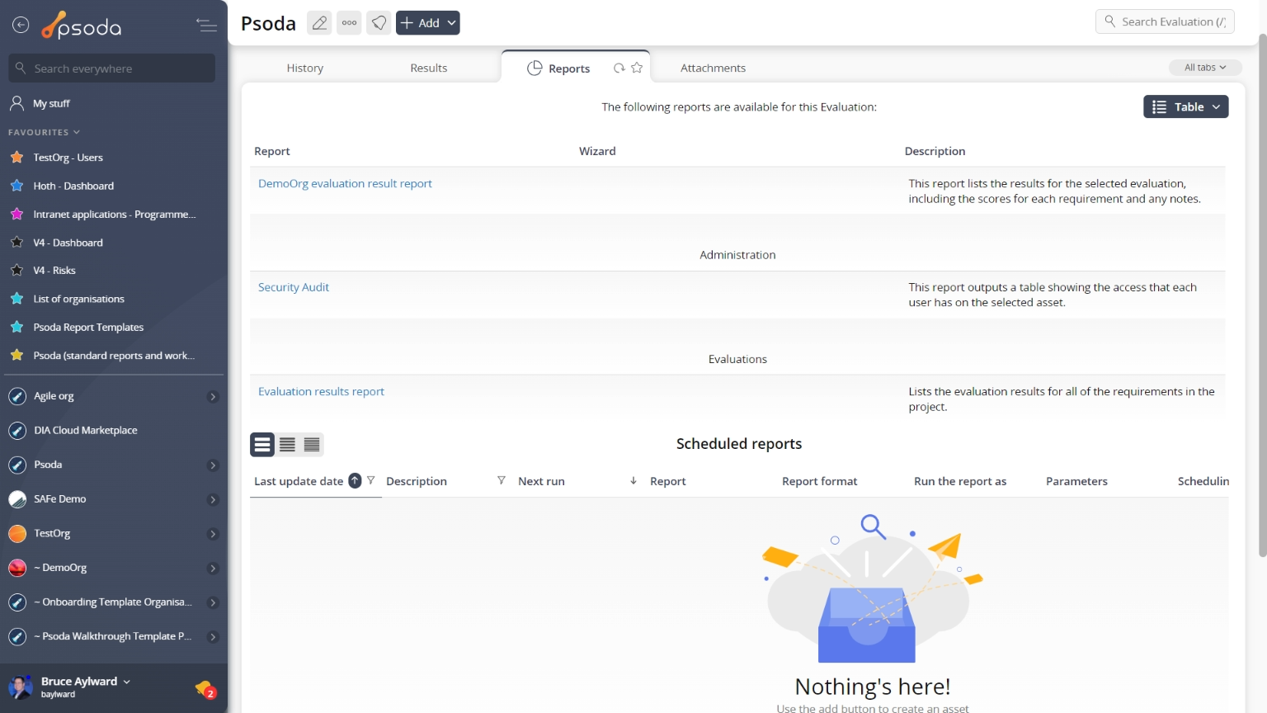Click the Agile org organisation icon
Image resolution: width=1267 pixels, height=713 pixels.
point(17,396)
